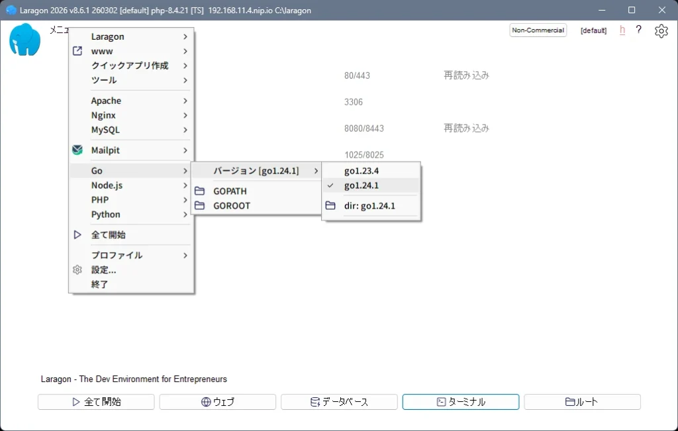Expand the Nginx submenu arrow
Screen dimensions: 678x431
click(x=185, y=115)
